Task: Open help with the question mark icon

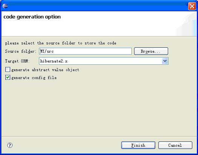Action: [10, 145]
